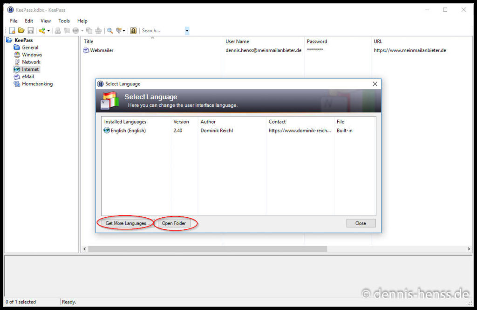Screen dimensions: 477x310
Task: Click into the Search quick-find field
Action: [x=163, y=30]
